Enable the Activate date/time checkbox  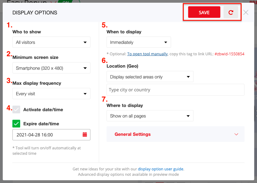click(x=16, y=109)
